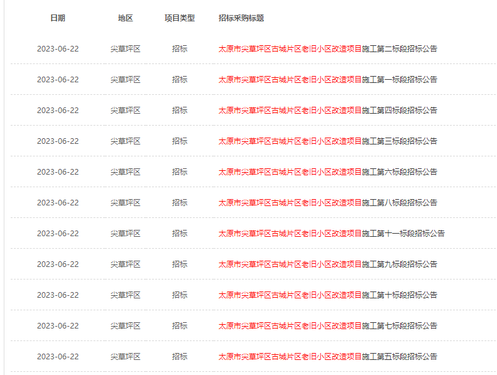This screenshot has height=375, width=497.
Task: Select the date in the 第八标段 row
Action: click(58, 202)
